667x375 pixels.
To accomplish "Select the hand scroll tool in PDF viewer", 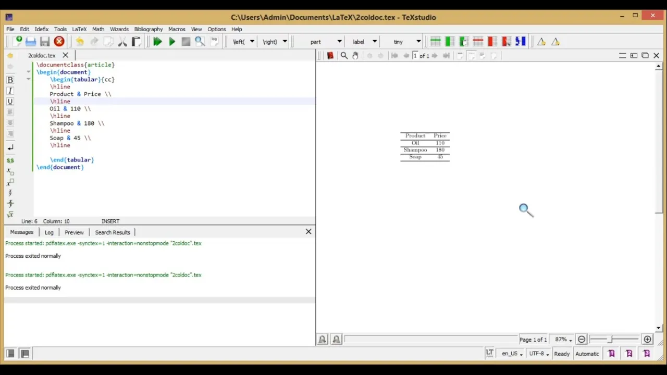I will (355, 56).
